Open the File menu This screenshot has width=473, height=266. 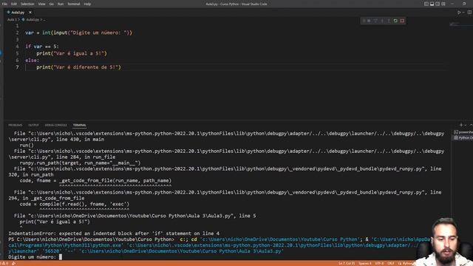click(x=4, y=4)
